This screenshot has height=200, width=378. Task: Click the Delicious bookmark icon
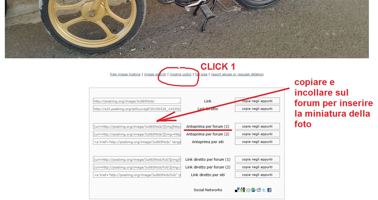237,190
